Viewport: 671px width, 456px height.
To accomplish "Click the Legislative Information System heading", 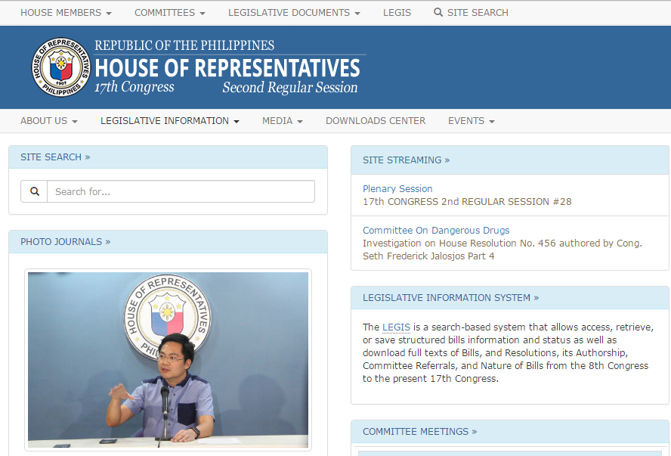I will coord(450,298).
